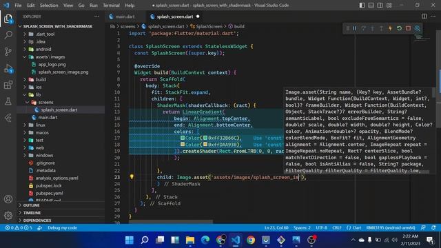
Task: Click the errors and warnings count
Action: coord(19,228)
